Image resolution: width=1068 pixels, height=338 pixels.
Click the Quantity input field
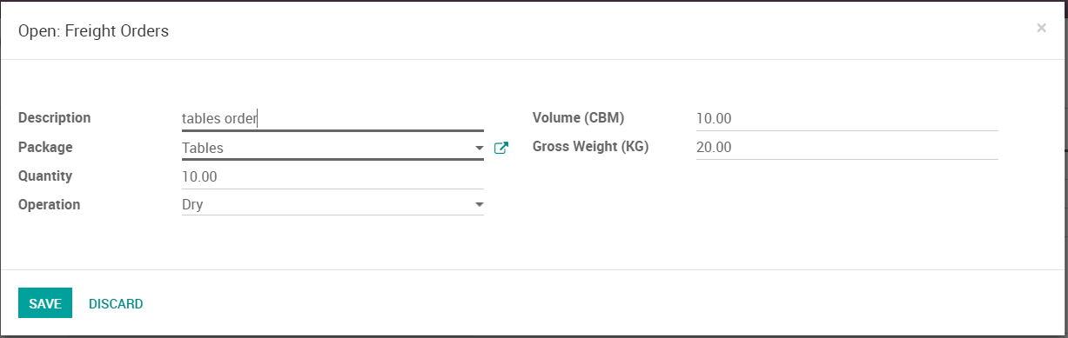(332, 176)
